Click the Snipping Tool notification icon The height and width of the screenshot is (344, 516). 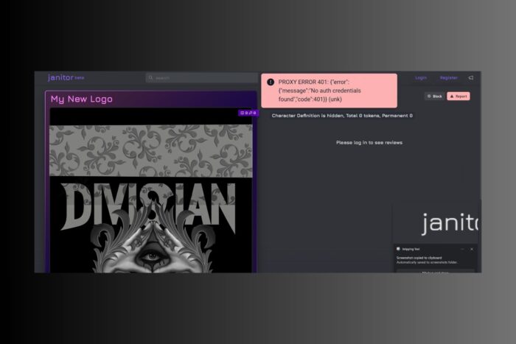(x=399, y=249)
